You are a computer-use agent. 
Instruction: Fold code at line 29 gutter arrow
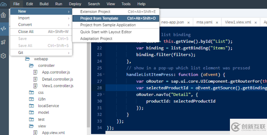point(104,94)
